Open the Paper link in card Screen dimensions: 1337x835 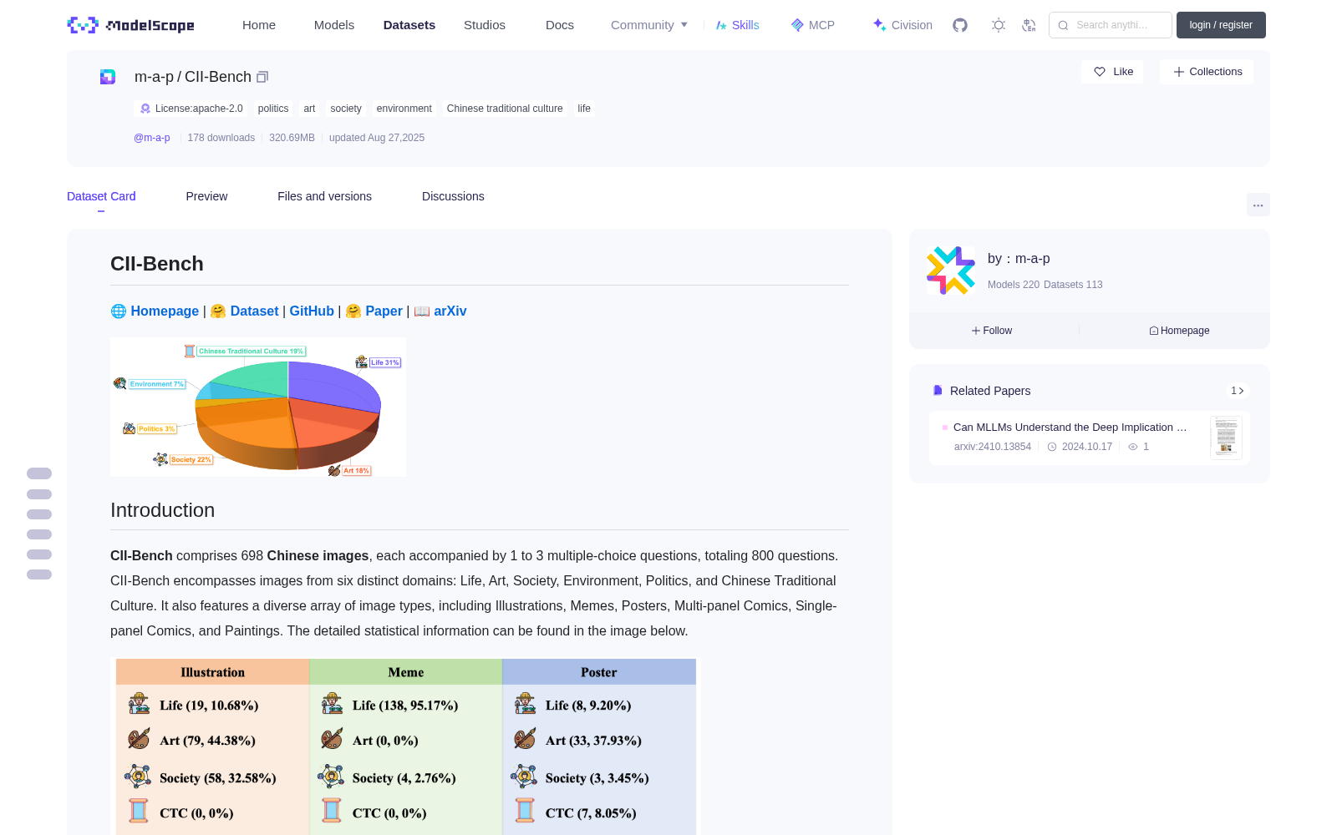pos(384,311)
